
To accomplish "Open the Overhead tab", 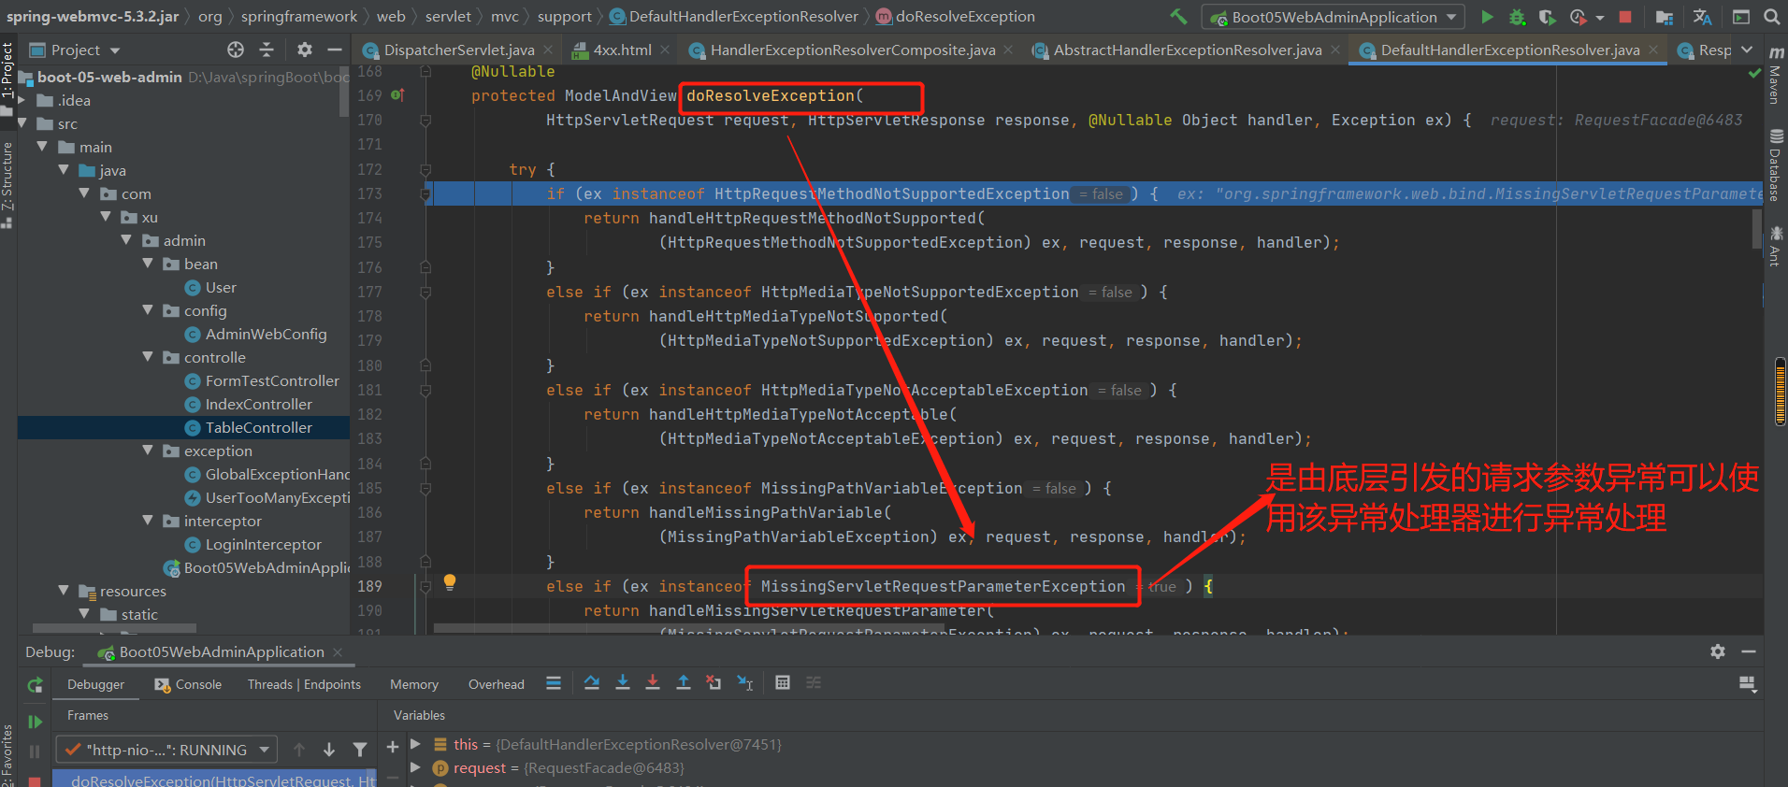I will click(497, 684).
